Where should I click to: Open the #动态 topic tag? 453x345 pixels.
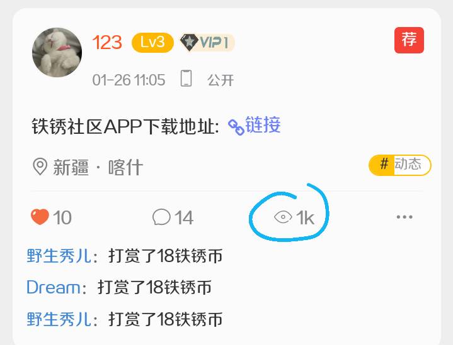tap(400, 165)
